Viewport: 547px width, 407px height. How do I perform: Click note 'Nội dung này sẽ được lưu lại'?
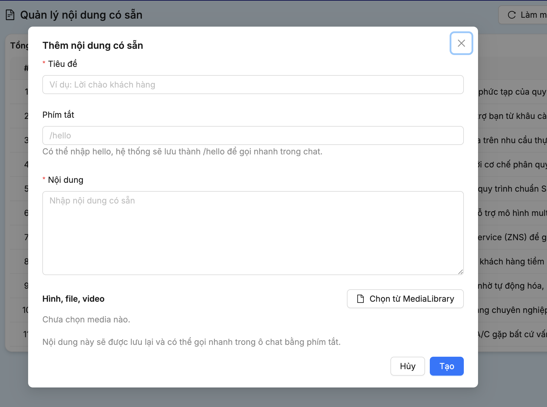[x=192, y=342]
